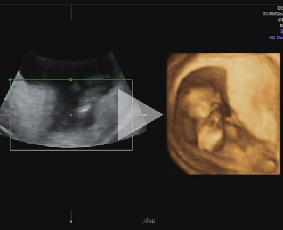Click the vertical orientation marker at top

click(71, 13)
